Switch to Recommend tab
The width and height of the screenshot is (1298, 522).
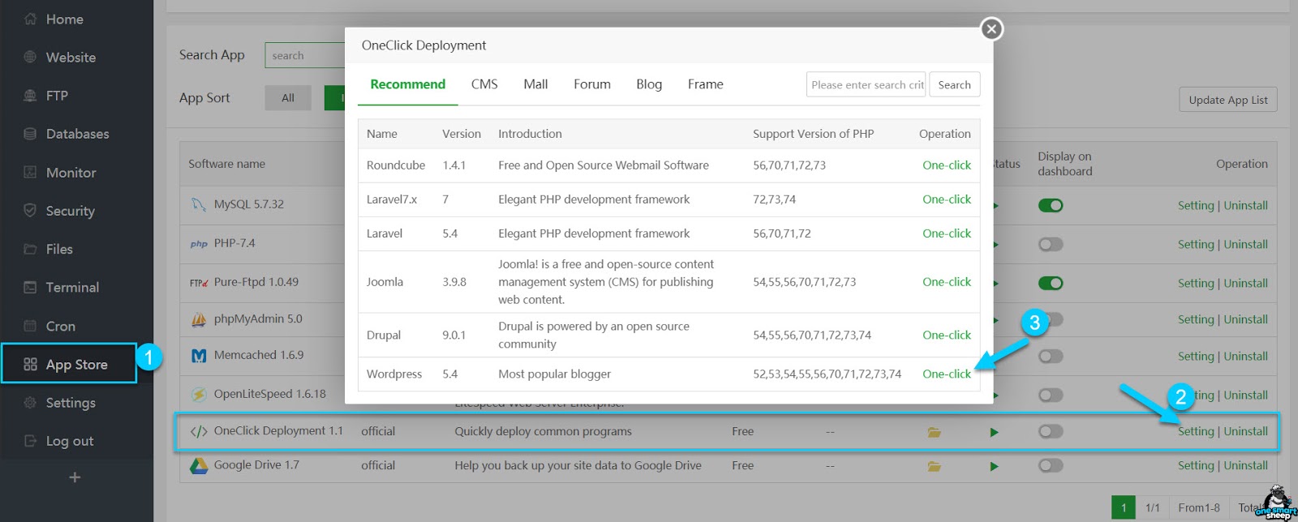(407, 84)
